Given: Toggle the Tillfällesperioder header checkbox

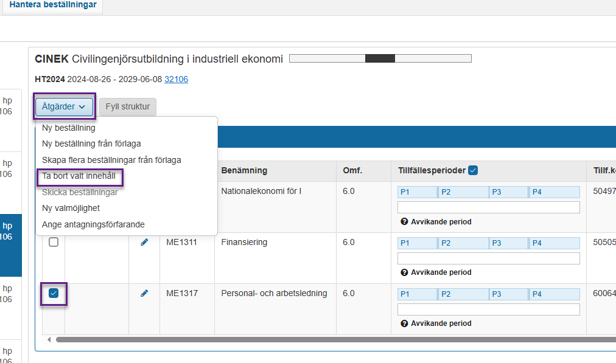Looking at the screenshot, I should 473,171.
